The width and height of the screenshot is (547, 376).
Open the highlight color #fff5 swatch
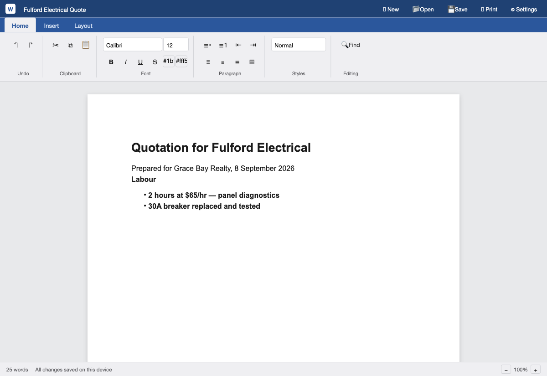(x=181, y=61)
